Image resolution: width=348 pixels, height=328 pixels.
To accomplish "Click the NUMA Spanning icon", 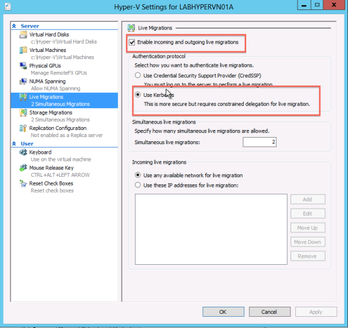I will point(23,82).
